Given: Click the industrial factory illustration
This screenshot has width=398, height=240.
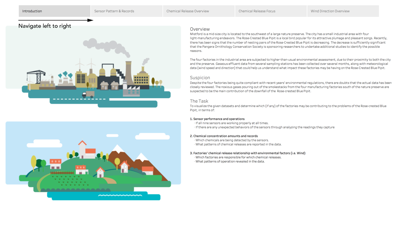Looking at the screenshot, I should [x=93, y=66].
